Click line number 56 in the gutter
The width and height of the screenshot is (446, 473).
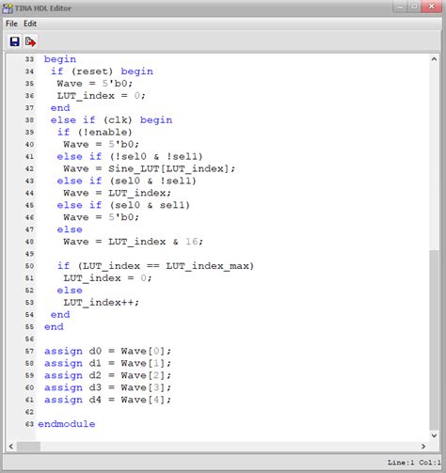click(x=29, y=339)
